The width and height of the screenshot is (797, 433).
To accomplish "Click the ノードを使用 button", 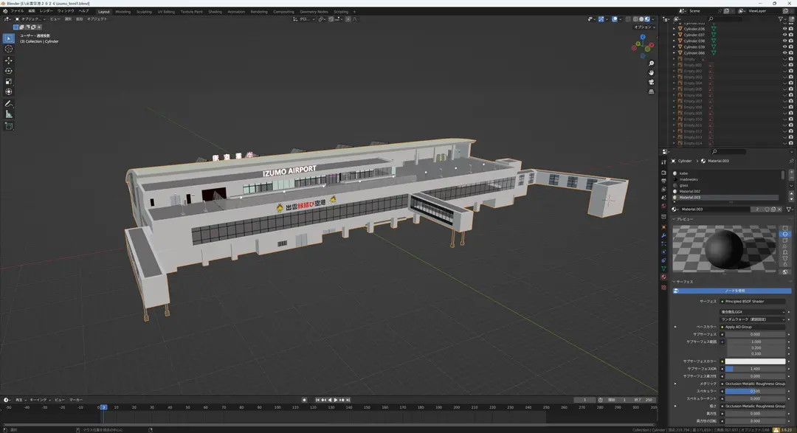I will pos(732,291).
